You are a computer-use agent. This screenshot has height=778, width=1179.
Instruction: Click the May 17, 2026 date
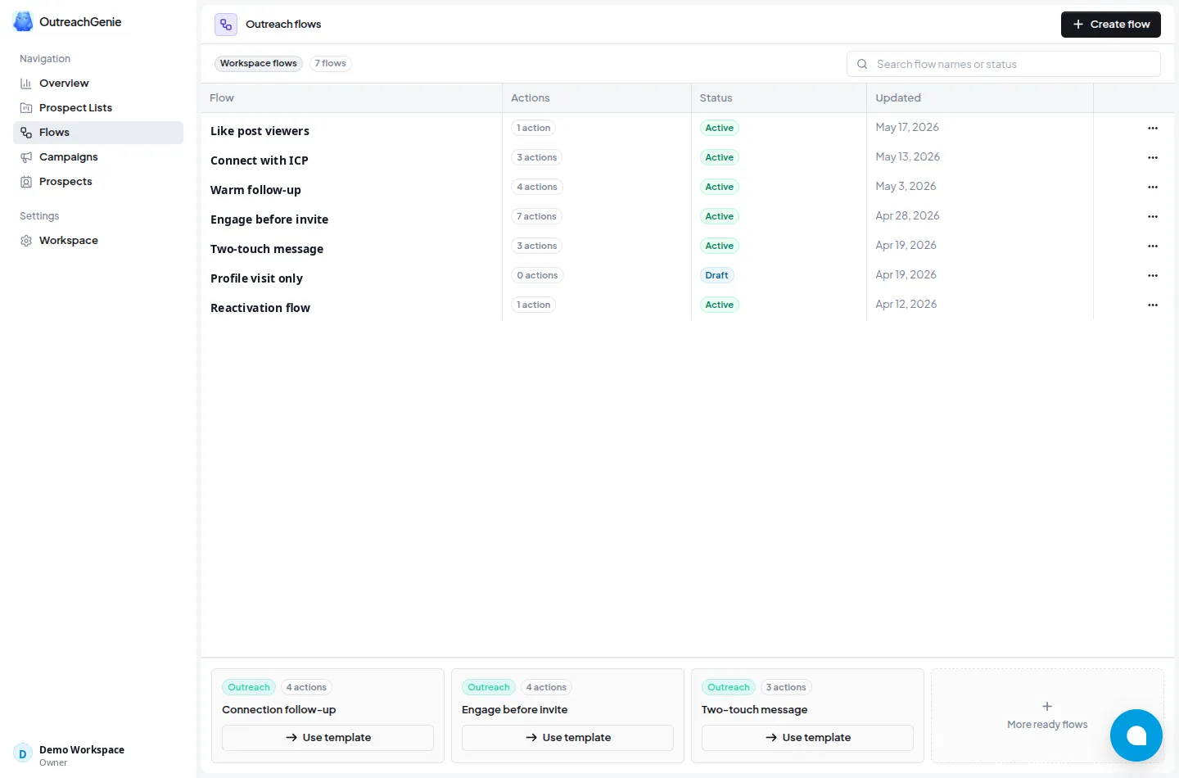point(907,128)
